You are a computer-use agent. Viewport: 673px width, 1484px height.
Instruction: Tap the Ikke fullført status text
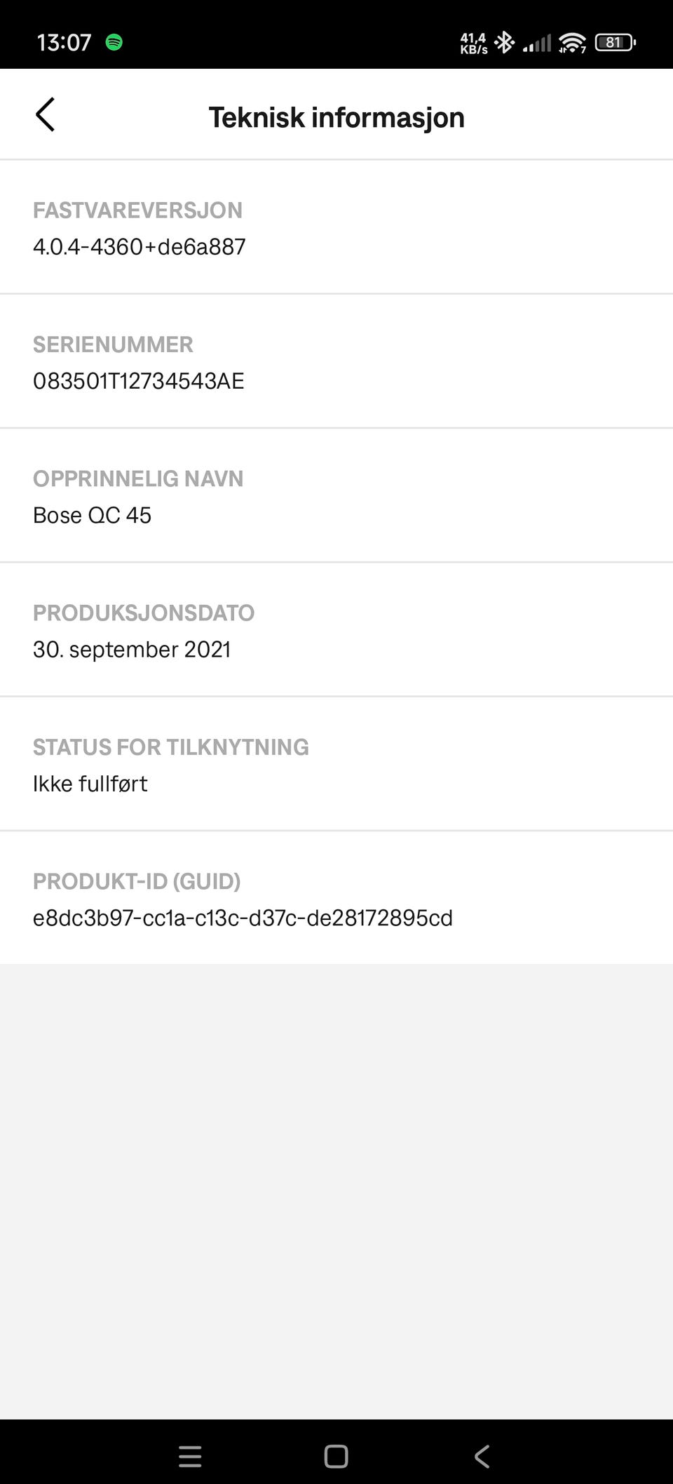coord(90,783)
